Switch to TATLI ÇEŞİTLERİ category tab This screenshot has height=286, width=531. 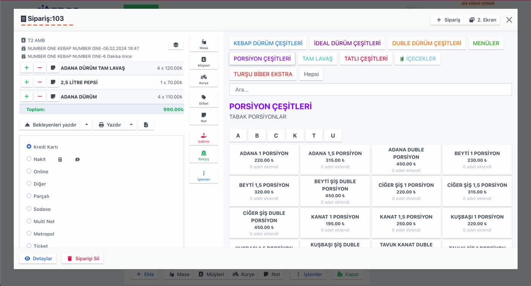pos(366,59)
